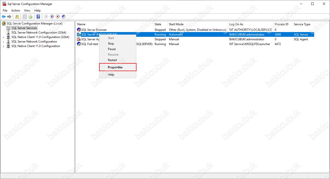
Task: Click the SQL Server Browser service icon
Action: coord(79,30)
